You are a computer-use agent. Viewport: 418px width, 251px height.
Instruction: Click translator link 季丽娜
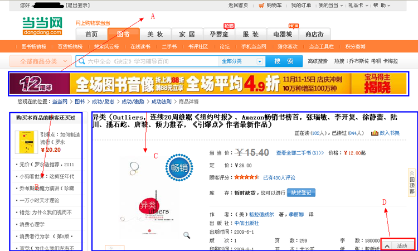(x=296, y=214)
